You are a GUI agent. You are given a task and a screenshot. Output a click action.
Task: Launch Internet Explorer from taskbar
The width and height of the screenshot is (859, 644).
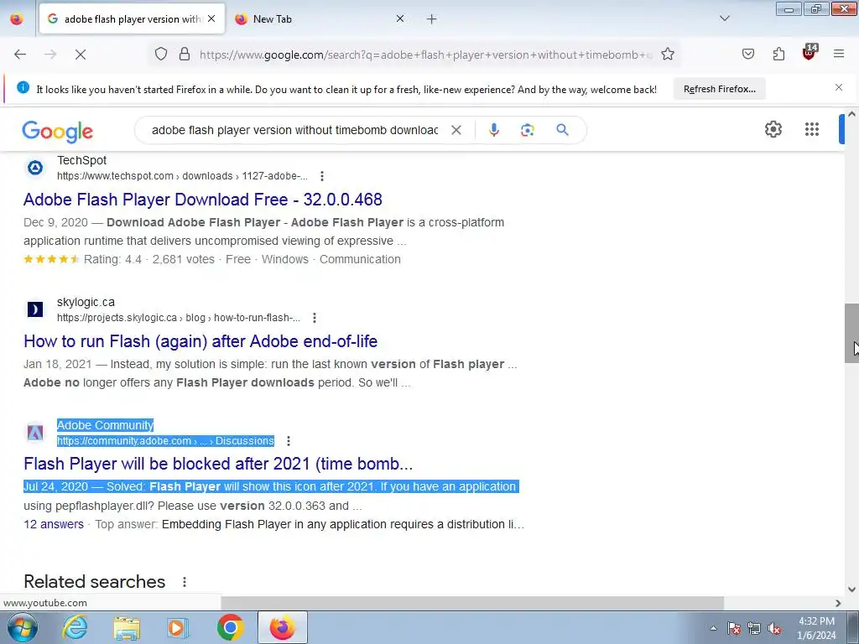point(75,627)
